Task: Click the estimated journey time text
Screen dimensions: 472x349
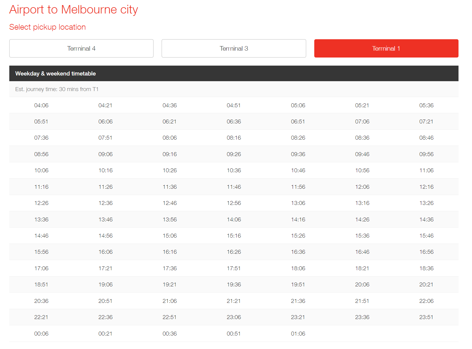Action: point(57,89)
